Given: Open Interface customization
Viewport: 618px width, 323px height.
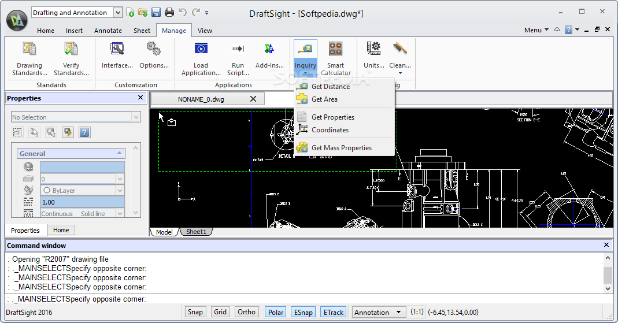Looking at the screenshot, I should [x=117, y=55].
